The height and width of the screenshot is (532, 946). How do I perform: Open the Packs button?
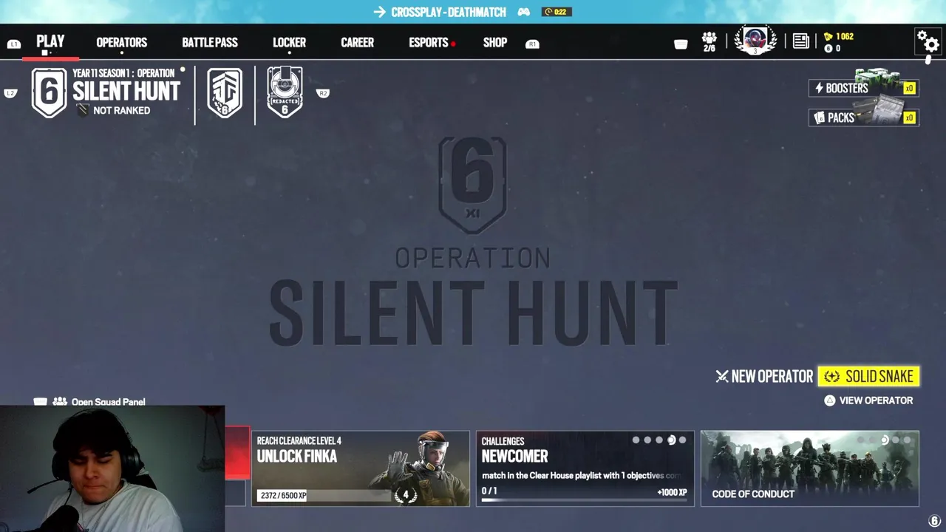click(863, 117)
